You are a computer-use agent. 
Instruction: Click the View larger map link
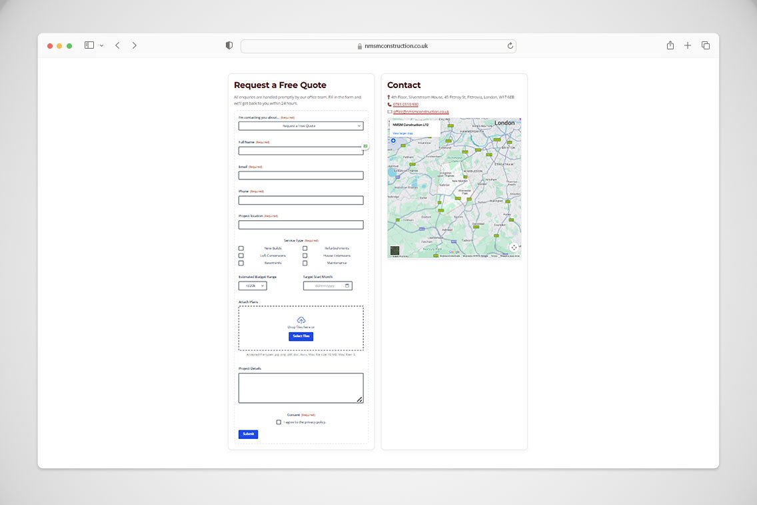tap(402, 133)
